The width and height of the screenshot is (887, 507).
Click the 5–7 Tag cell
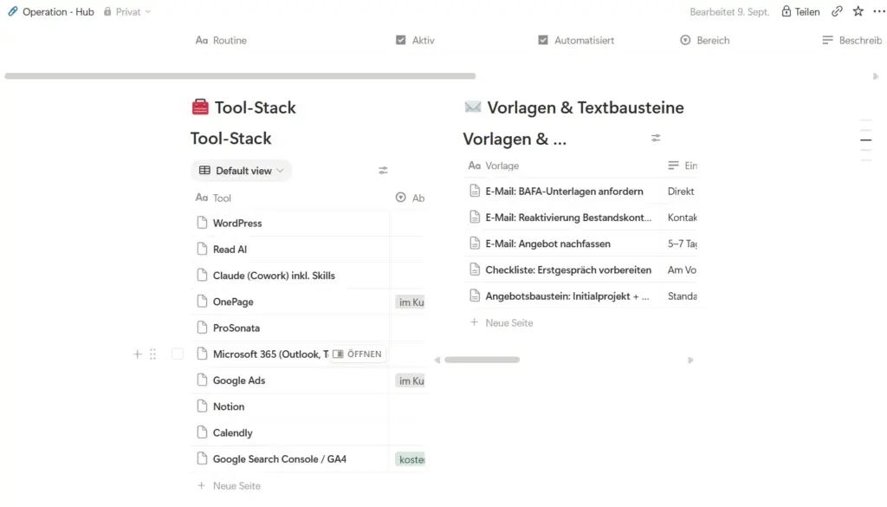click(x=683, y=244)
